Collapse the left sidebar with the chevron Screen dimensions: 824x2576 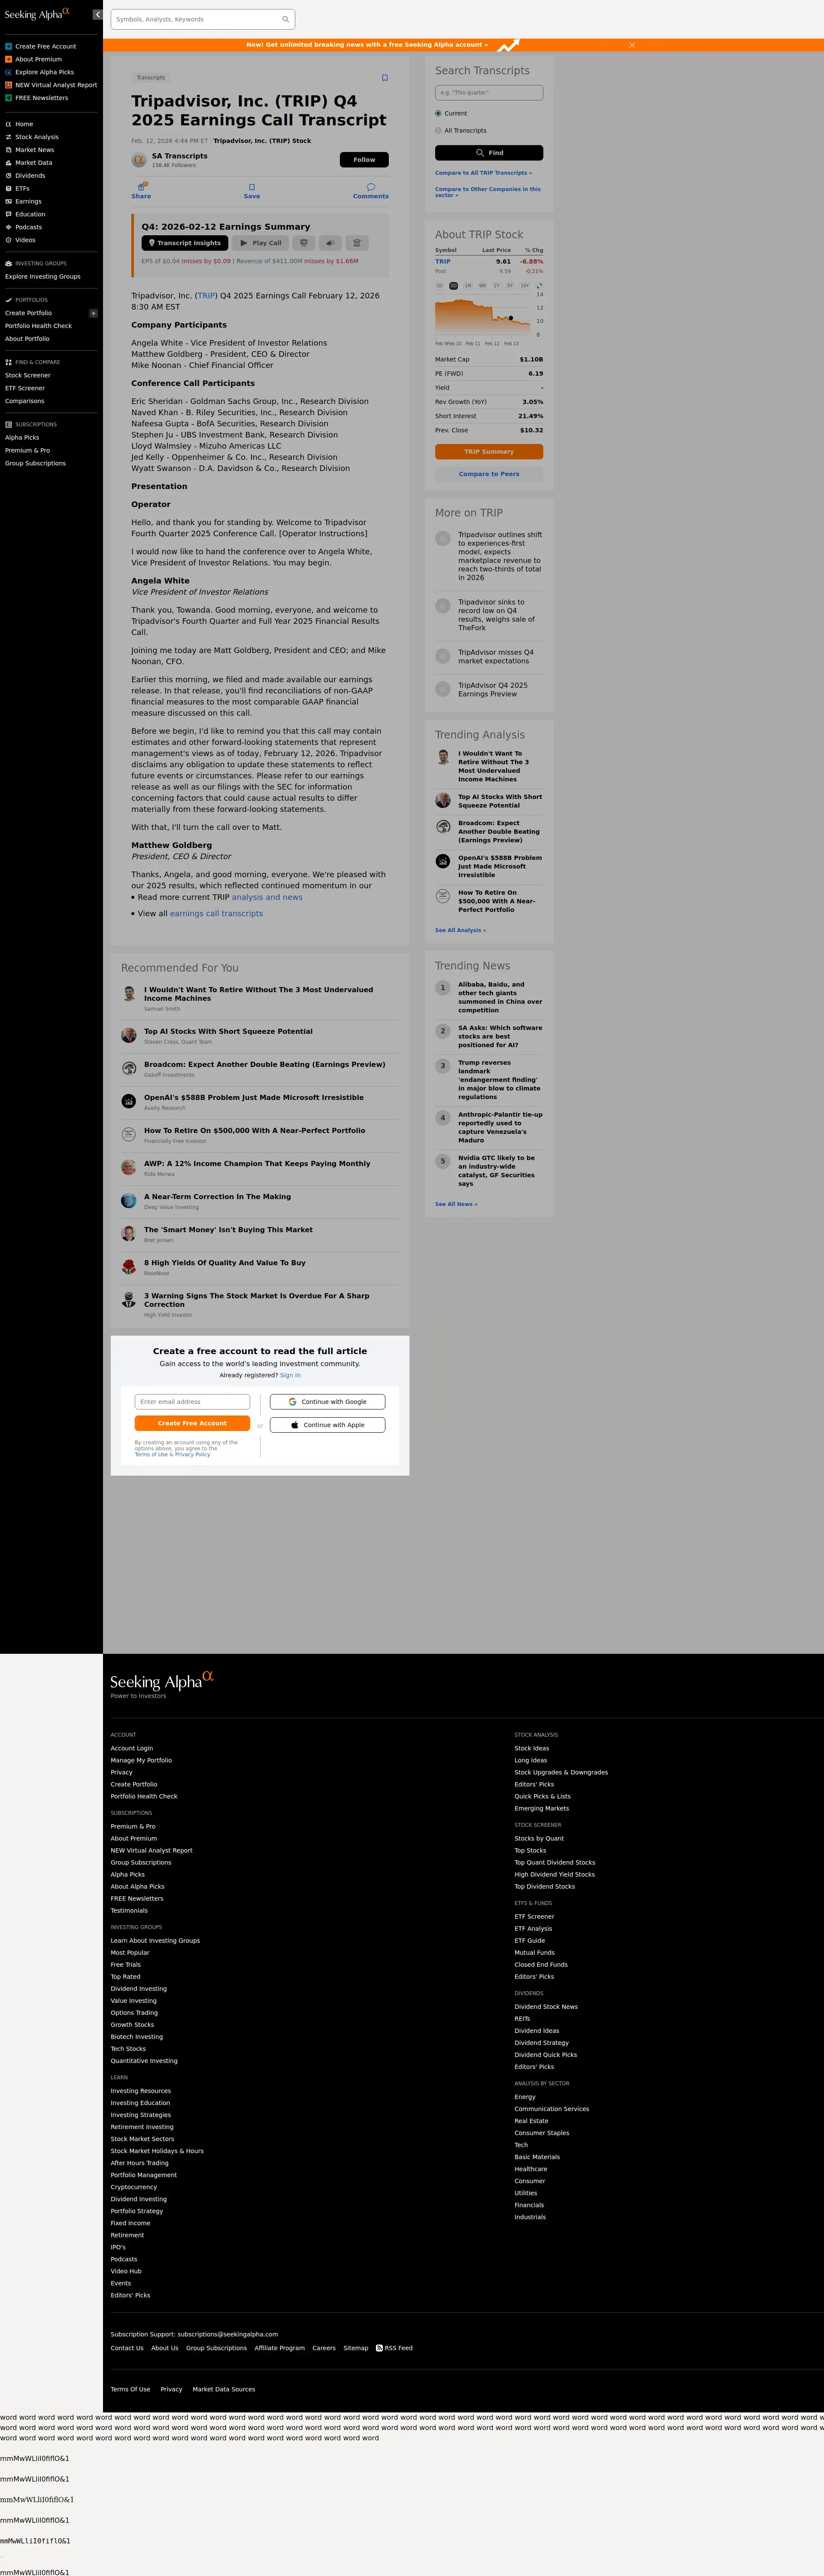97,15
